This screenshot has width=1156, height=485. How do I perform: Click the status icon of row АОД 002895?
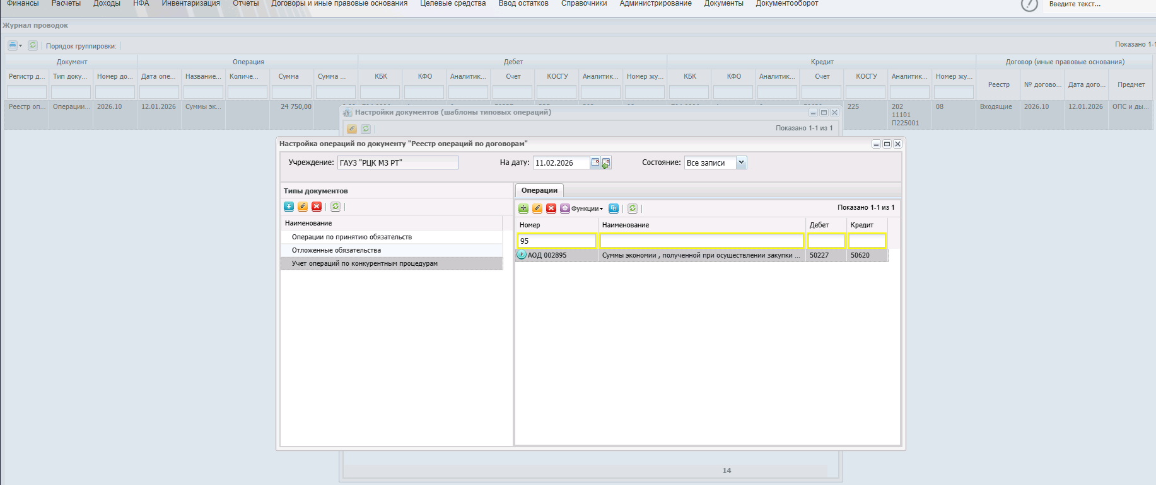[522, 255]
